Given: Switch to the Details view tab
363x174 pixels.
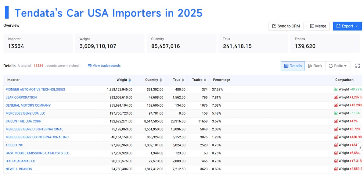Looking at the screenshot, I should pos(293,66).
